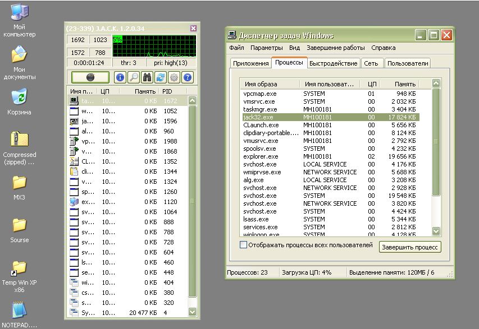Click the blue refresh arrows icon

pyautogui.click(x=161, y=77)
